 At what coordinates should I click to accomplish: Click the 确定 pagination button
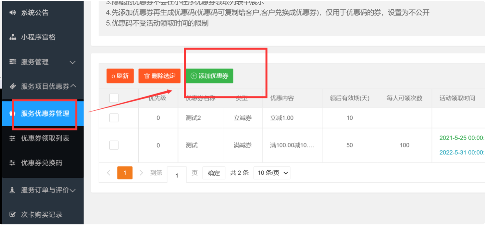pos(214,173)
